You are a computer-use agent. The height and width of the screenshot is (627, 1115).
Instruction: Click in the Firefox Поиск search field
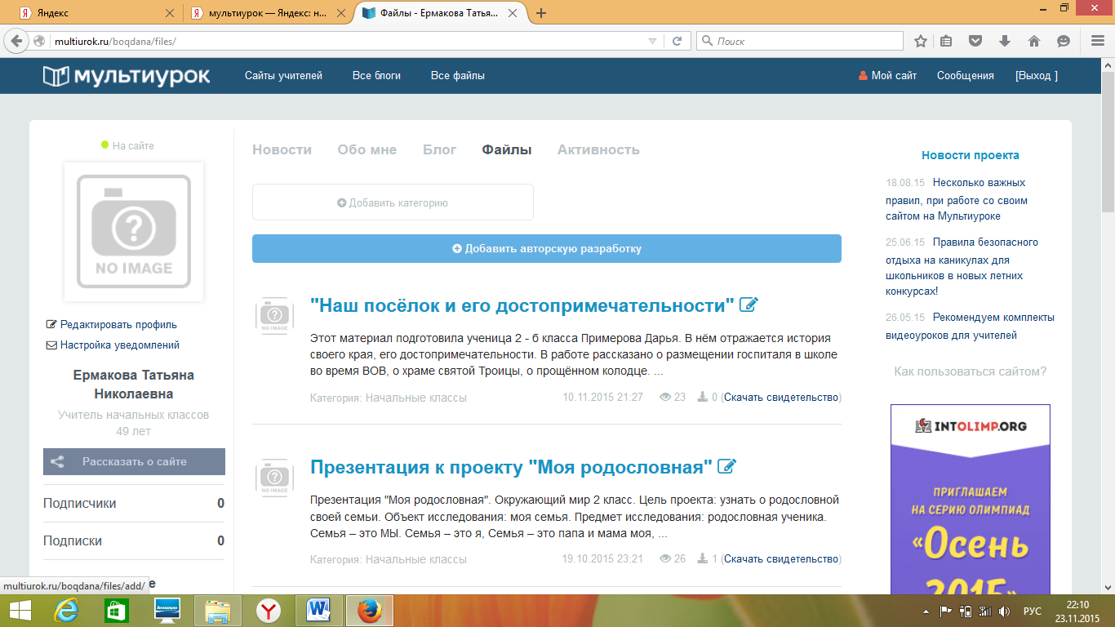tap(800, 41)
